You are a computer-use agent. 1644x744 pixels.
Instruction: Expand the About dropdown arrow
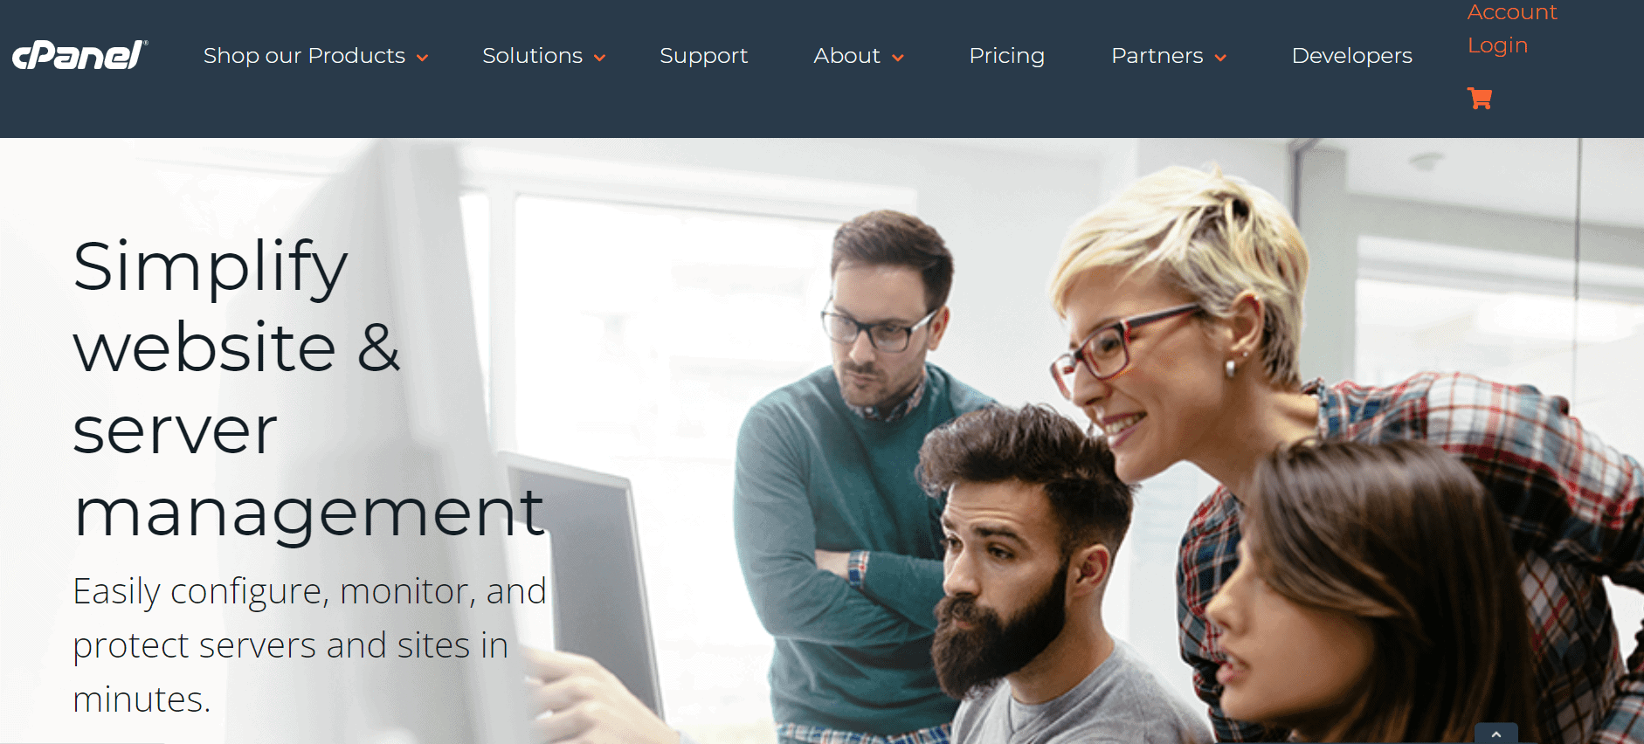[x=897, y=58]
